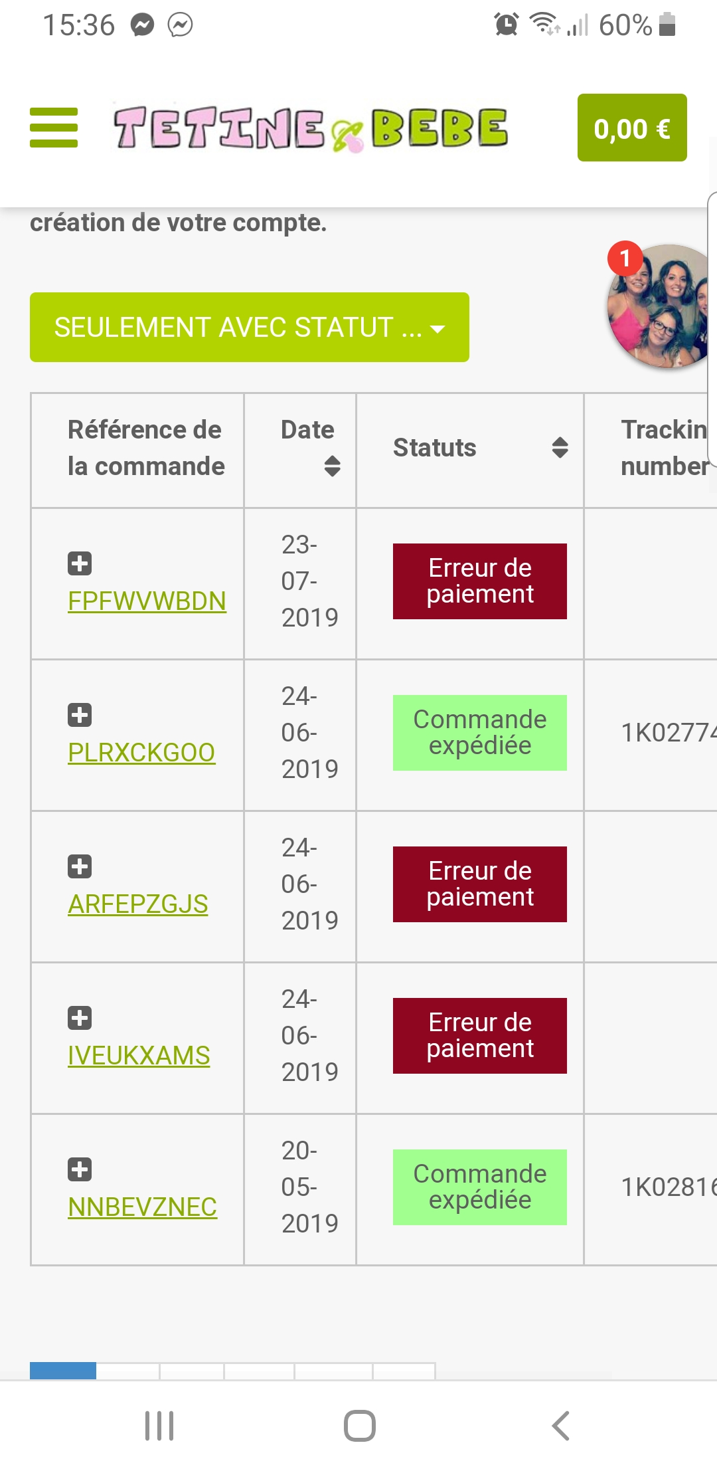Expand row plus icon above ARFEPZGJS
Screen dimensions: 717x1475
80,866
